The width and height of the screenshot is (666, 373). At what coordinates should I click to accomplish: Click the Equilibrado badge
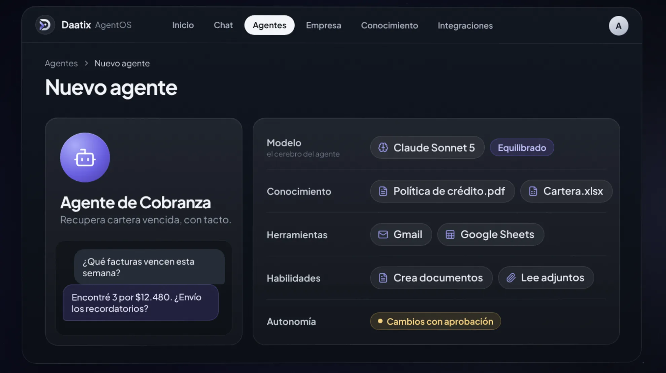522,148
